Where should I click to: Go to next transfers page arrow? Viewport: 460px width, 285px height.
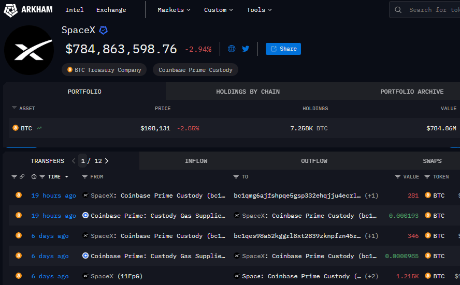[107, 161]
